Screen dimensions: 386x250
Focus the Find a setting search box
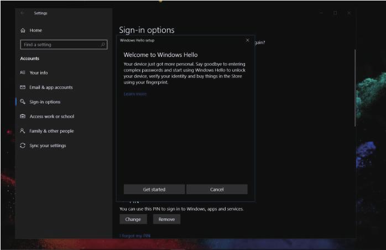pos(64,45)
